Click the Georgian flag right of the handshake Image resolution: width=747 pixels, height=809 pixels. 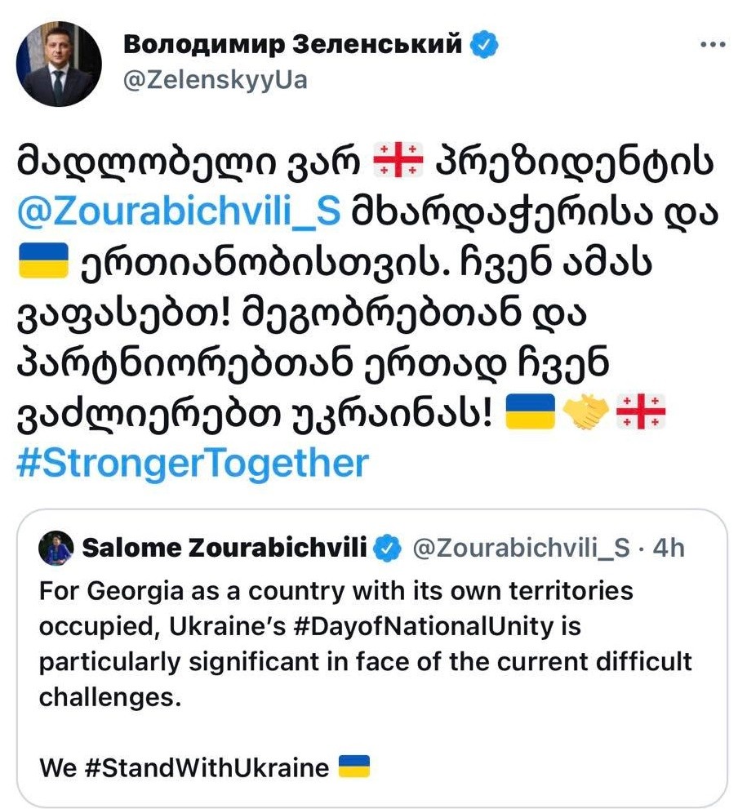click(642, 414)
